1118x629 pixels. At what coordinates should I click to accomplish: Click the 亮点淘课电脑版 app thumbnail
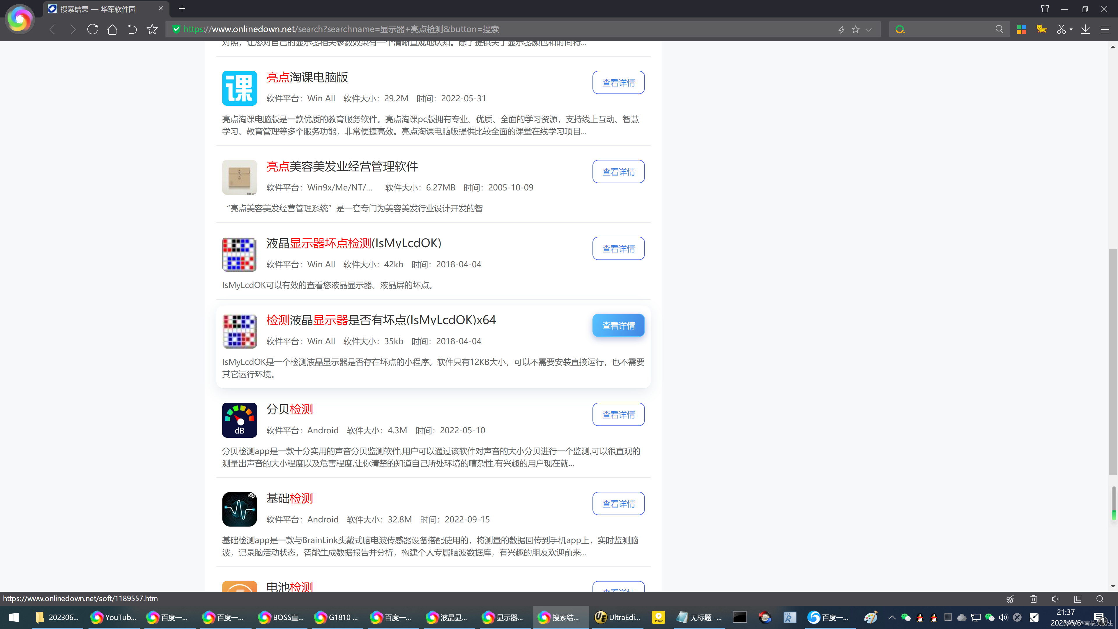coord(239,88)
